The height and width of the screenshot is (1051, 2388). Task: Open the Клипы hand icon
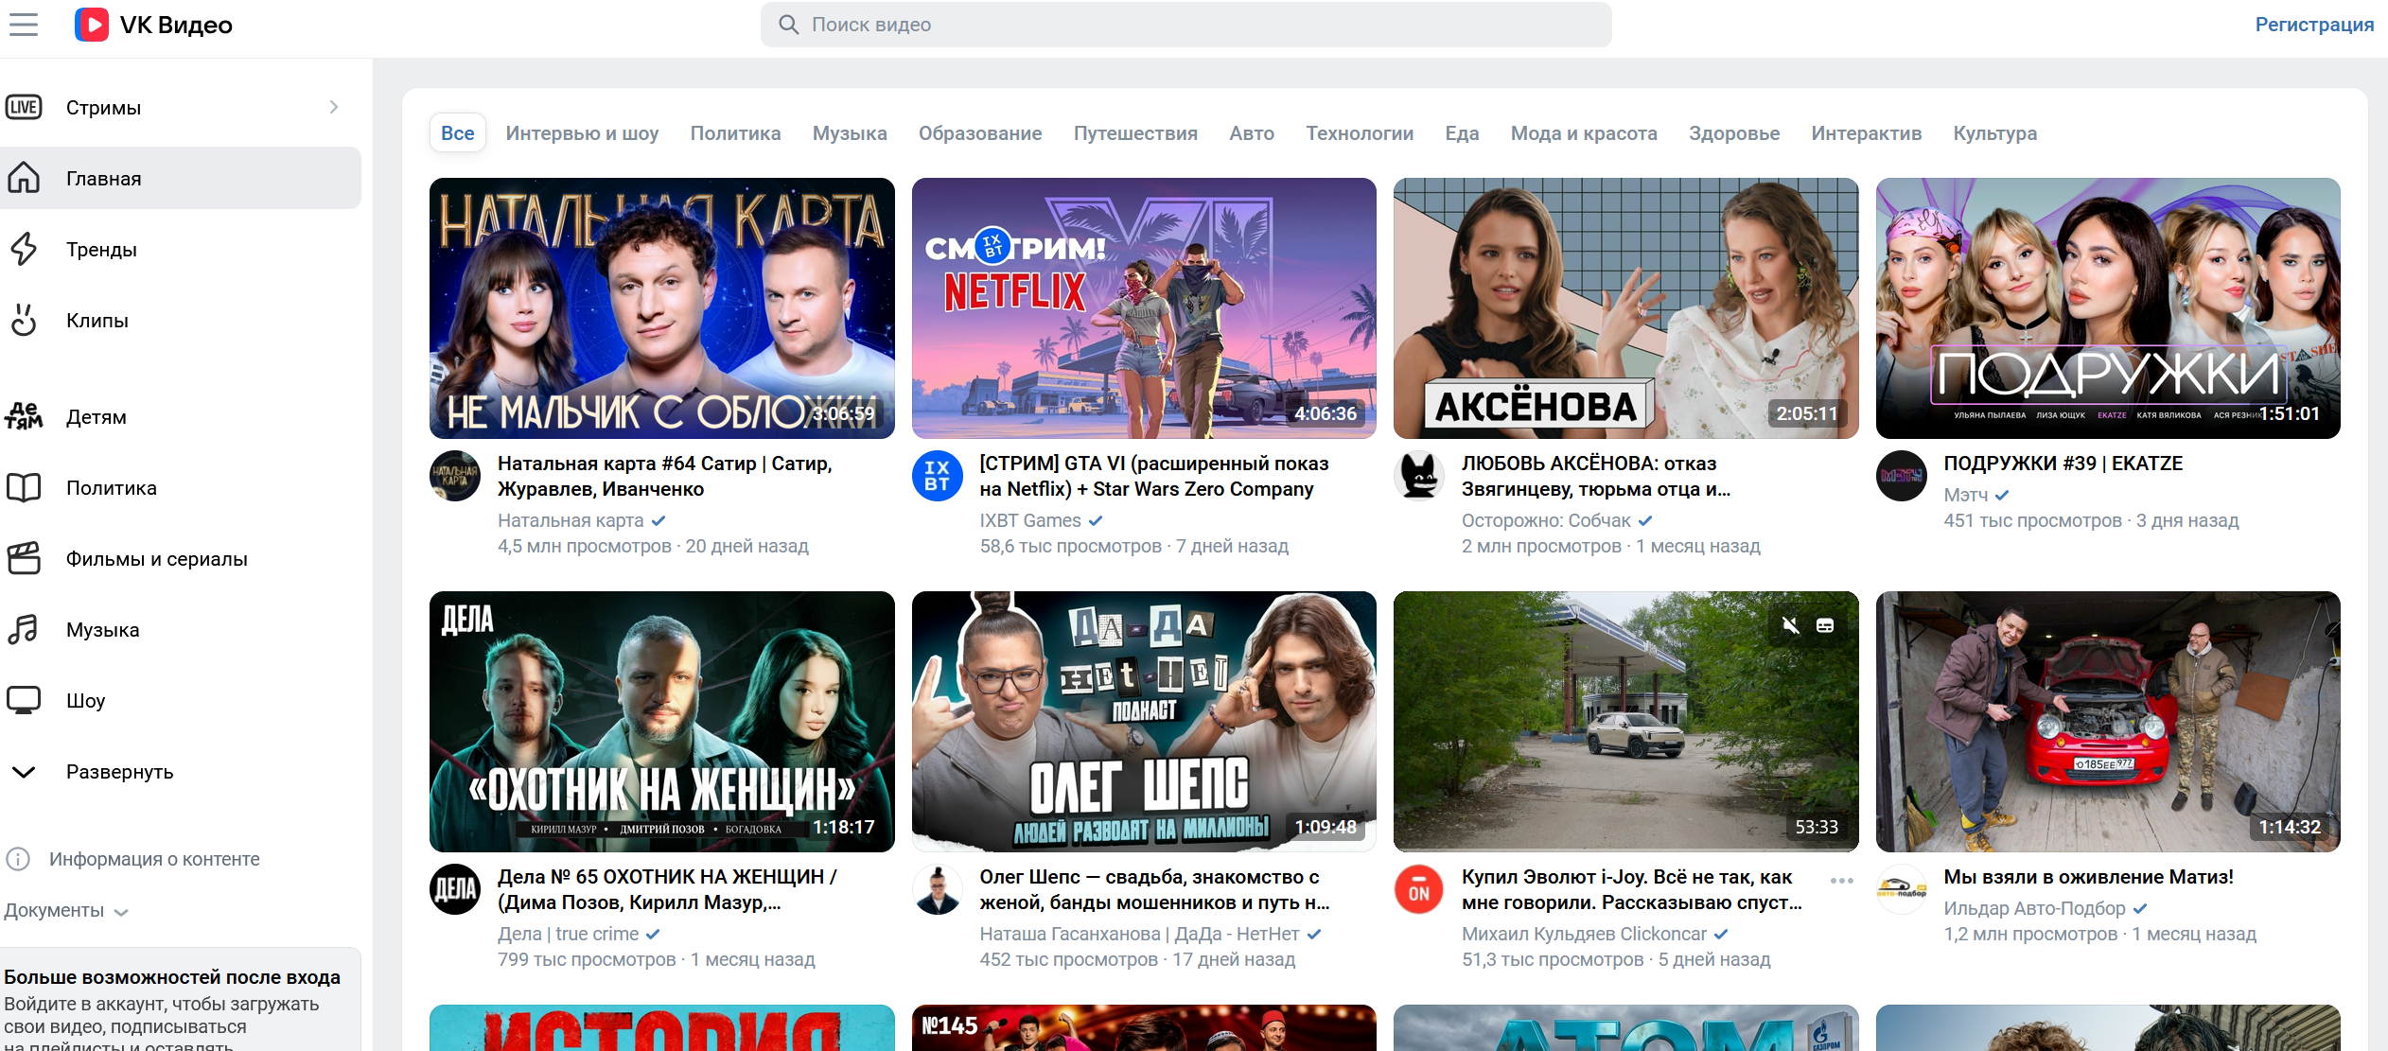point(24,320)
